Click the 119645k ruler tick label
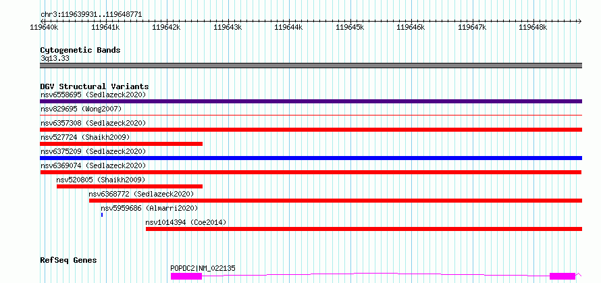This screenshot has height=283, width=601. pos(350,27)
